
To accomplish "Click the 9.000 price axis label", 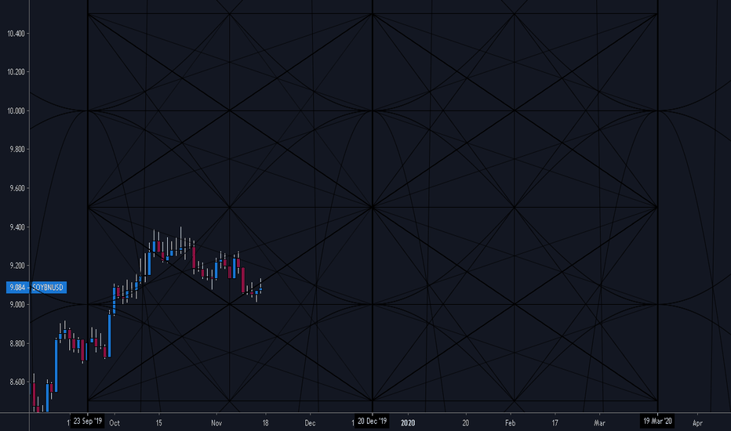I will (16, 304).
